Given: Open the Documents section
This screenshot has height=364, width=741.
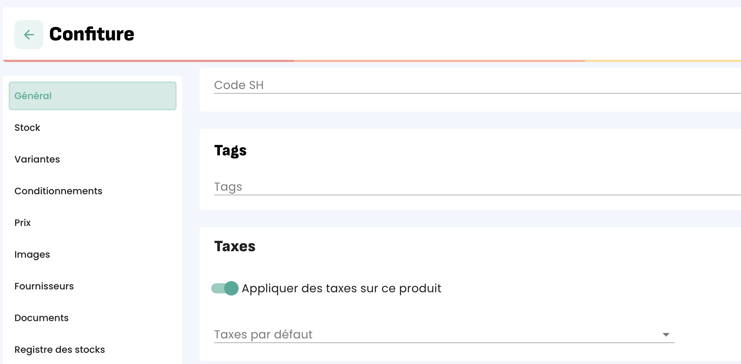Looking at the screenshot, I should pos(41,318).
